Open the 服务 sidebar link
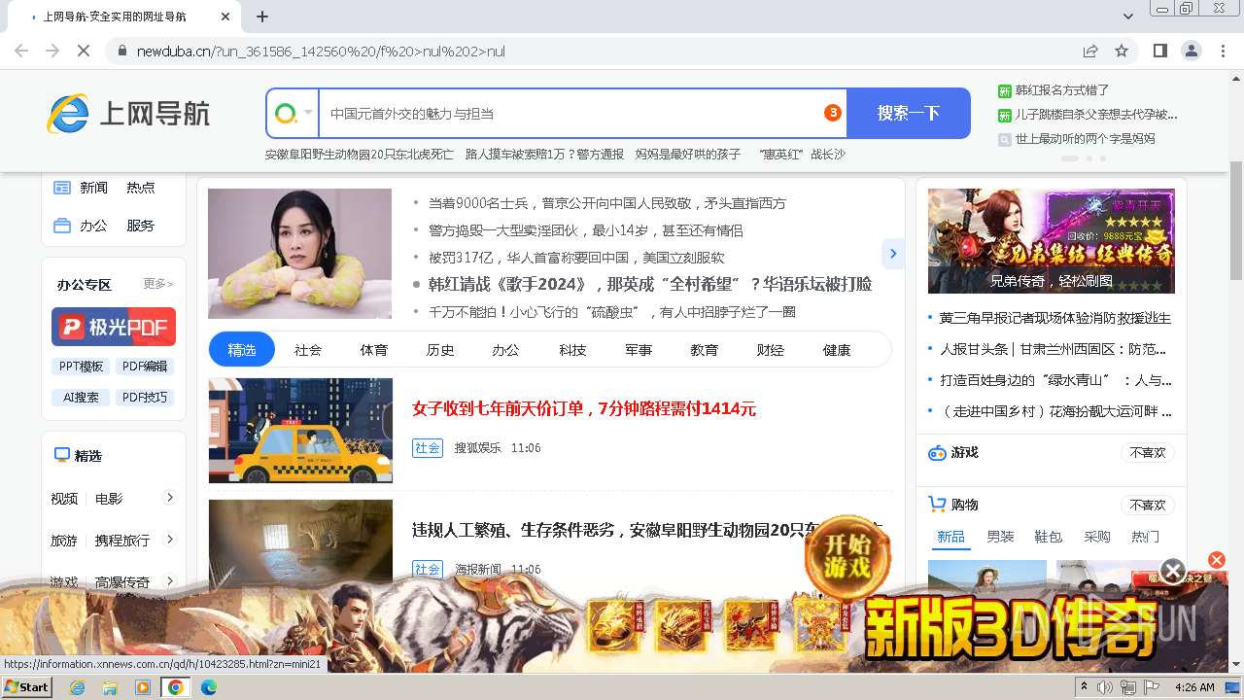 point(140,226)
